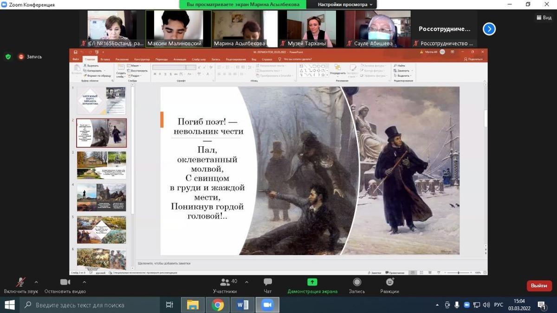557x313 pixels.
Task: Click the Share Screen green icon
Action: coord(312,282)
